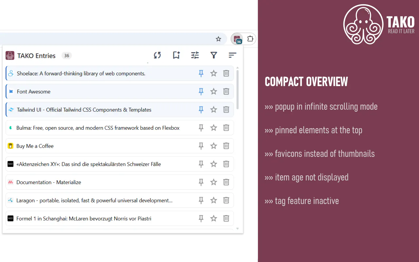Delete the Font Awesome entry
The width and height of the screenshot is (419, 262).
(x=226, y=91)
